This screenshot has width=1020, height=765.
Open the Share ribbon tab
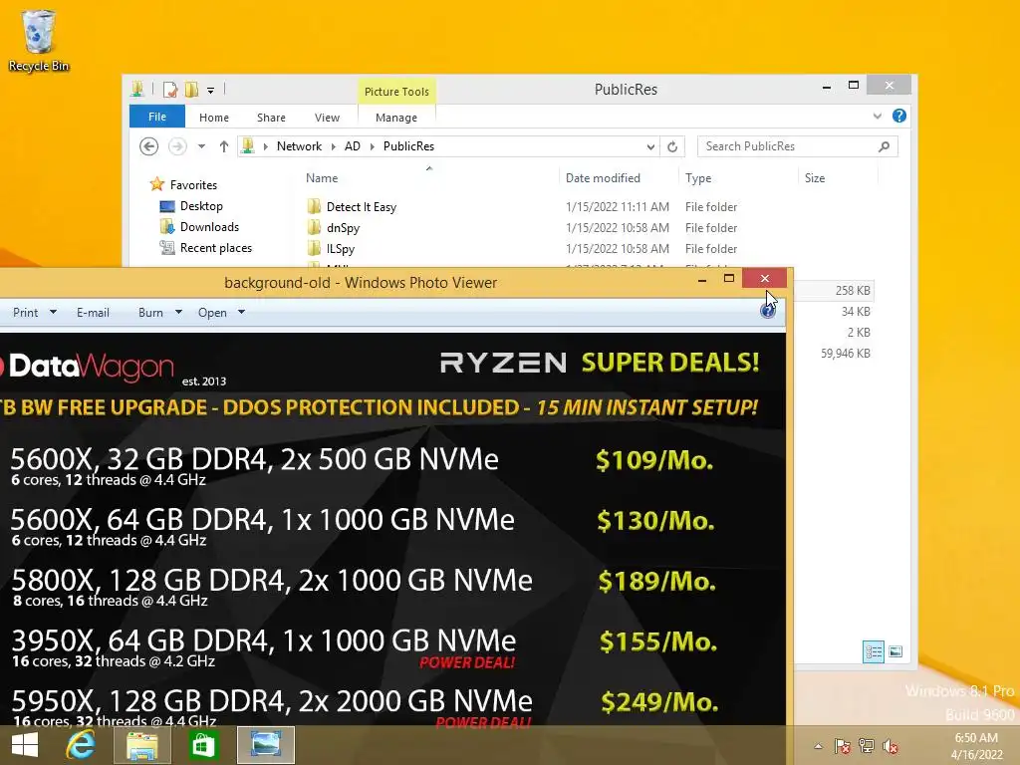pos(271,118)
